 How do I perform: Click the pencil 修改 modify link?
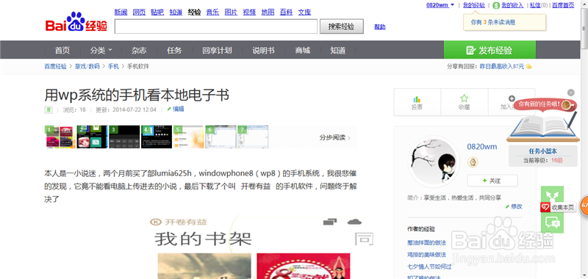pyautogui.click(x=513, y=206)
